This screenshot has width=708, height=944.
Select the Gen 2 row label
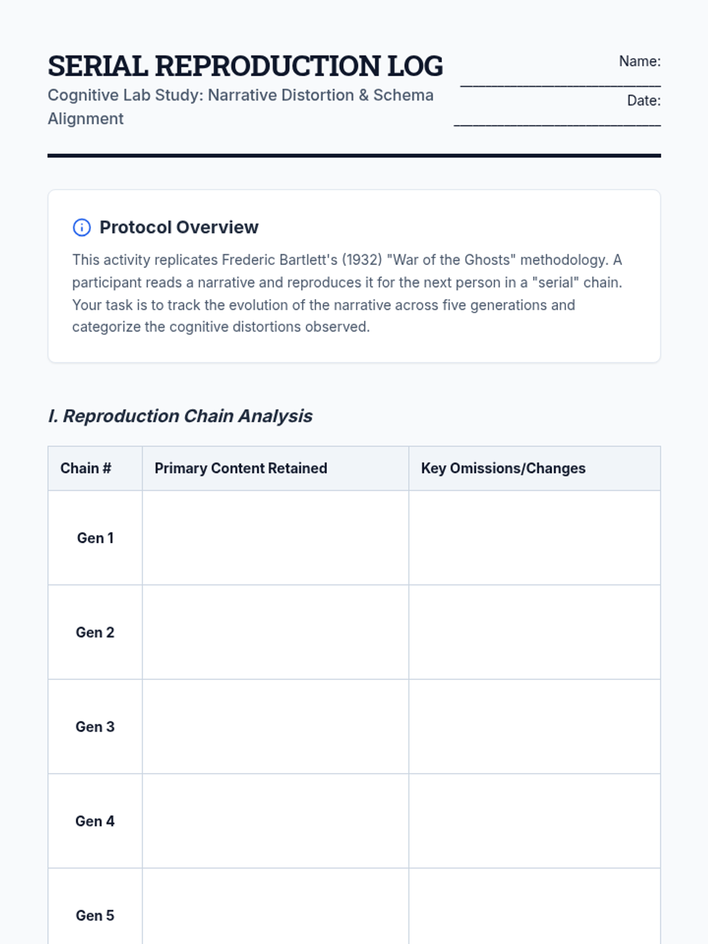point(95,632)
